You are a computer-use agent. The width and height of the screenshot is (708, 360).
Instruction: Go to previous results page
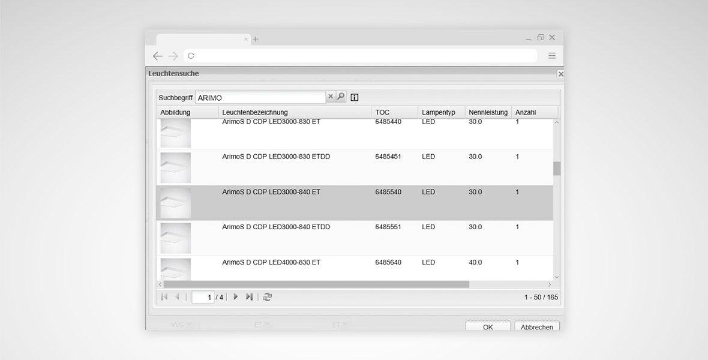tap(178, 297)
